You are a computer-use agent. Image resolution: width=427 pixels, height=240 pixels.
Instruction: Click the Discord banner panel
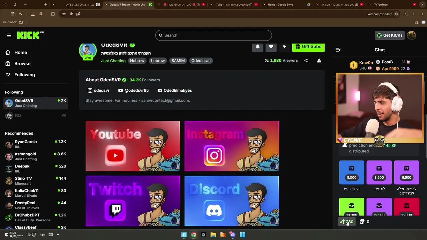(232, 201)
